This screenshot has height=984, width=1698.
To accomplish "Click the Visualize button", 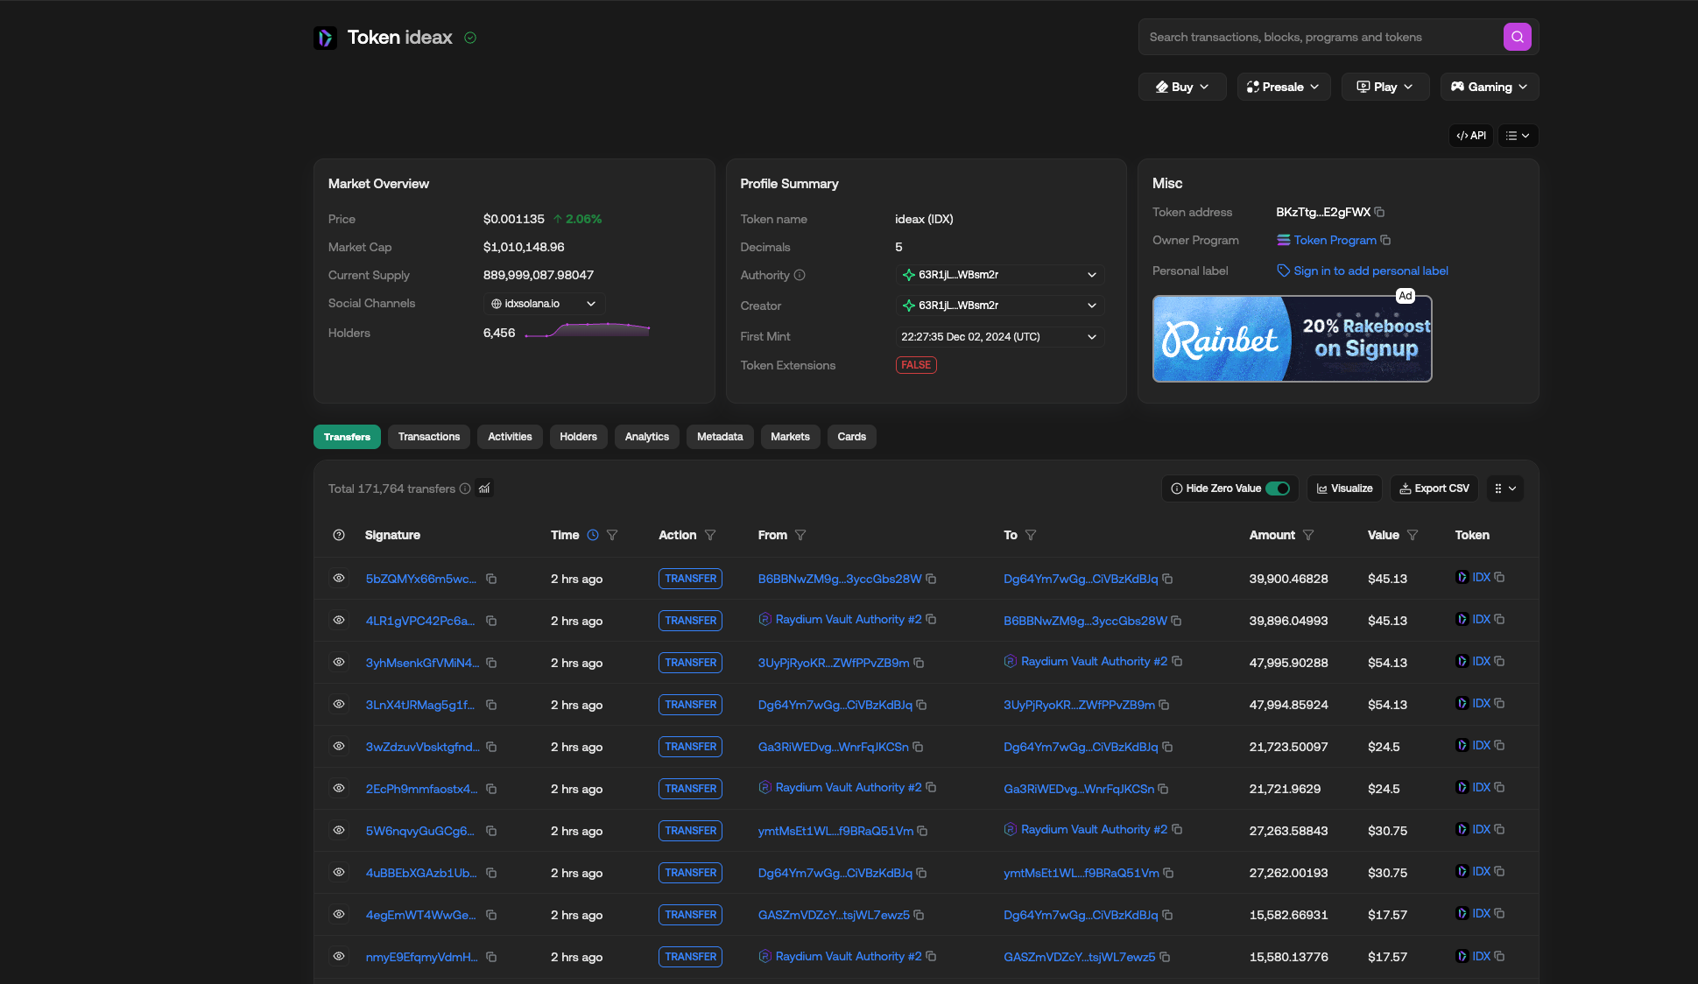I will pyautogui.click(x=1345, y=488).
